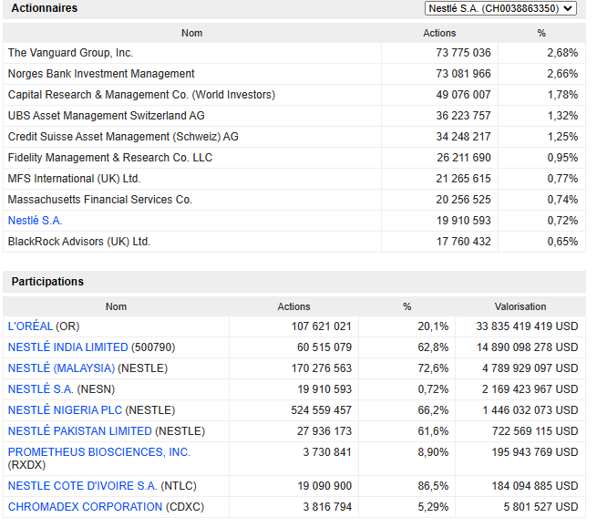This screenshot has height=528, width=607.
Task: Open the L'ORÉAL participation link
Action: (30, 326)
